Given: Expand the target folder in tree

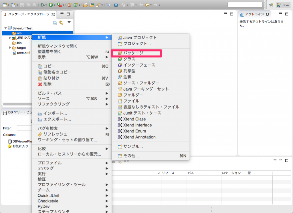Looking at the screenshot, I should [x=10, y=48].
